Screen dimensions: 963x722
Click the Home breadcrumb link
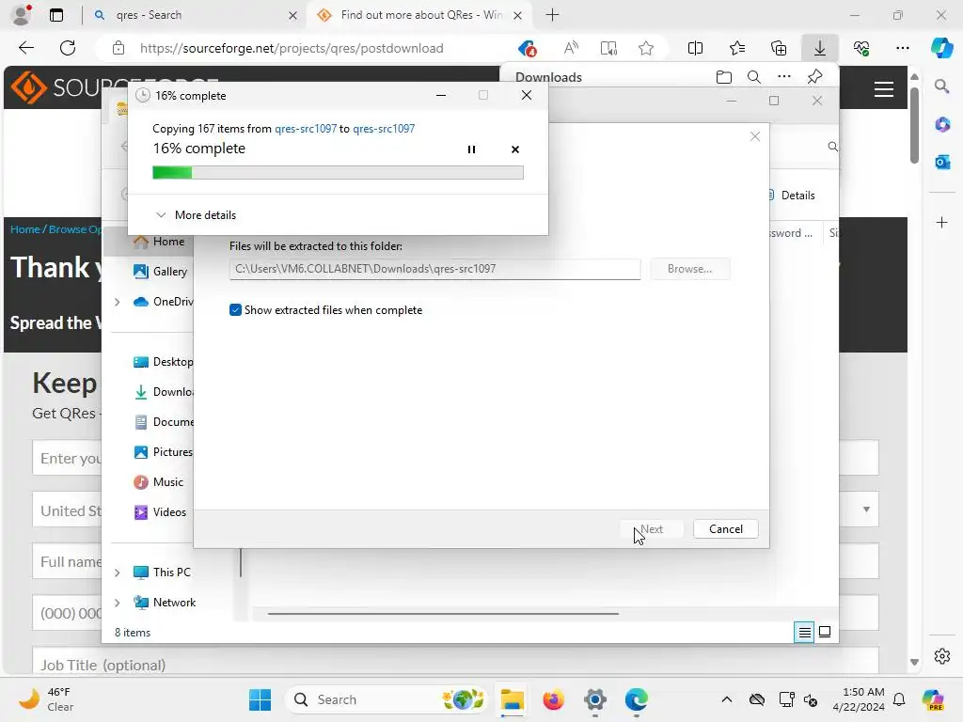[x=24, y=229]
